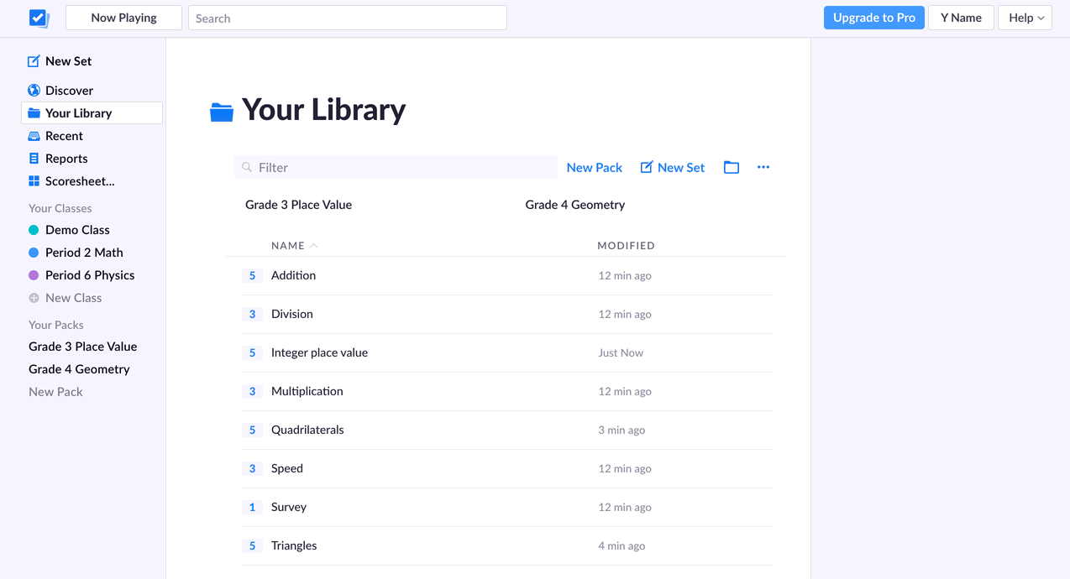Open Reports via its document icon

[x=34, y=159]
